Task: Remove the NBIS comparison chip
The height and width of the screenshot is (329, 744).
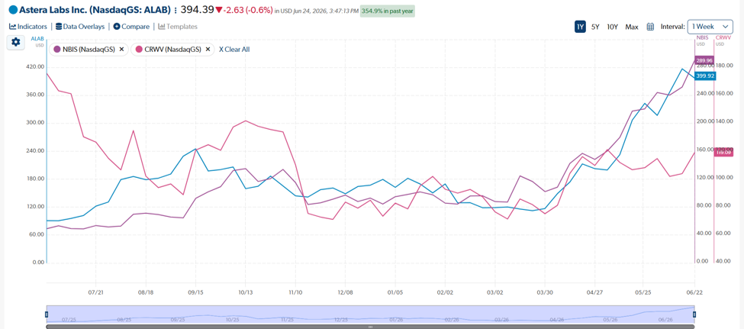Action: coord(121,49)
